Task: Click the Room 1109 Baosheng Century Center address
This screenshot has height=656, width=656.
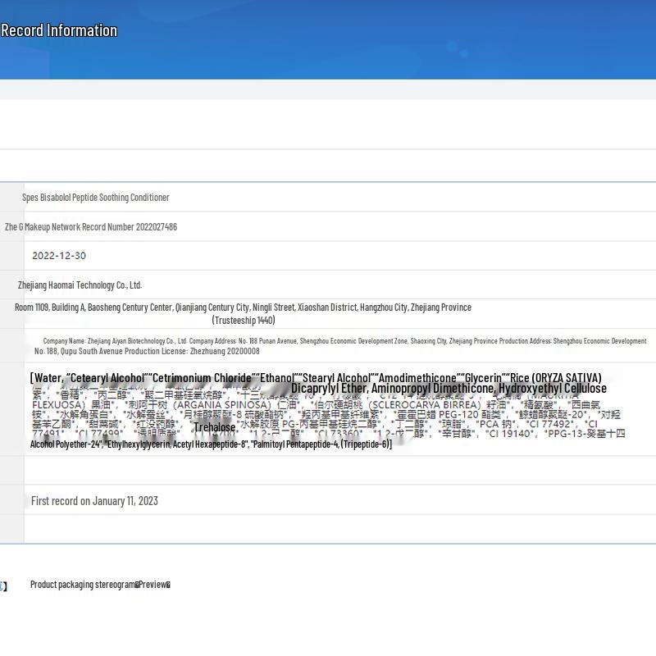Action: [243, 307]
